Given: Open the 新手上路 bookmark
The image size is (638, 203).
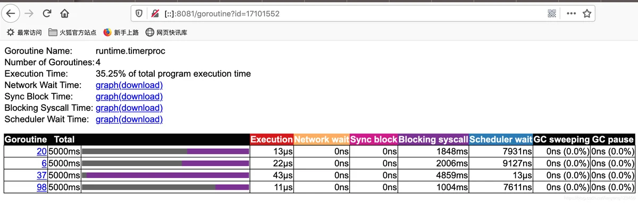Looking at the screenshot, I should pos(121,32).
